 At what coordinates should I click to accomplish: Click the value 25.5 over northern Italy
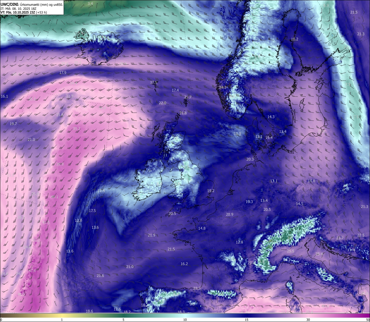(291, 251)
